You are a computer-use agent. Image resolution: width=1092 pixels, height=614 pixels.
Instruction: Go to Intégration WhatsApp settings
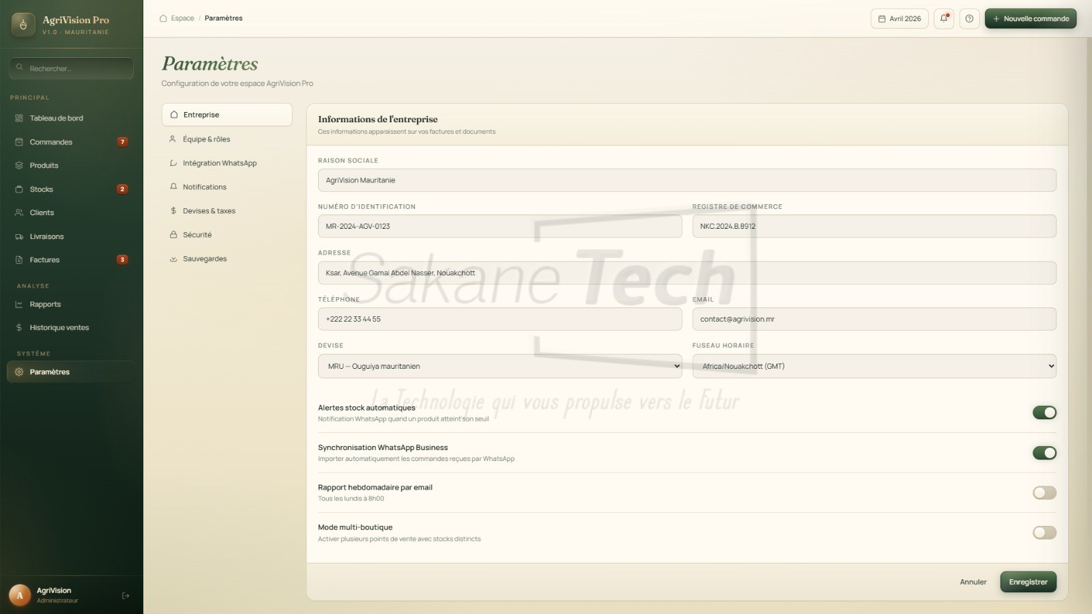point(227,163)
